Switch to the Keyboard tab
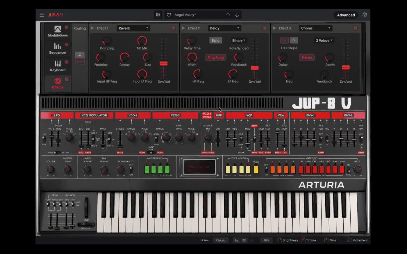Screen dimensions: 407x254 [x=58, y=66]
